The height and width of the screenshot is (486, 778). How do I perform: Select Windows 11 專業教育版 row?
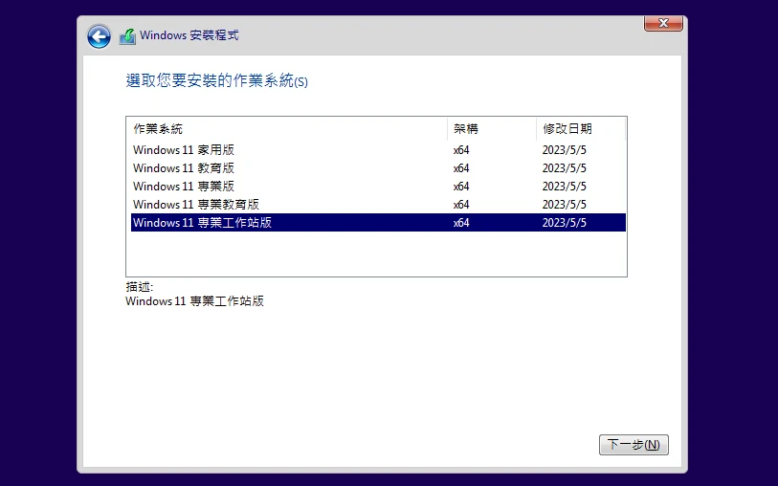378,205
